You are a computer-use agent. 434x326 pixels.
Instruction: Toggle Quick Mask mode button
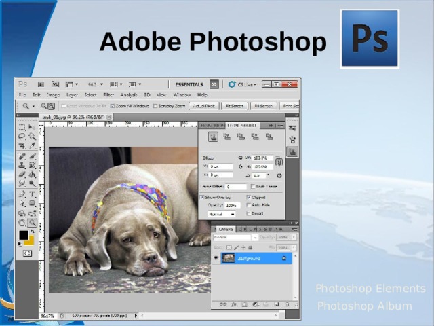tap(27, 253)
